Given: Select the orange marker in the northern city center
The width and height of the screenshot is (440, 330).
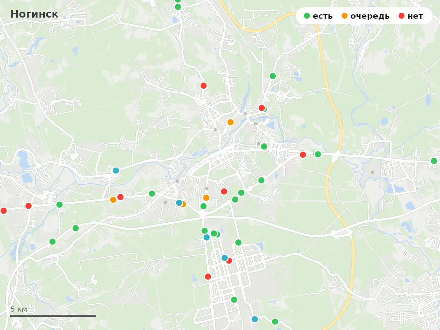Looking at the screenshot, I should [x=230, y=122].
